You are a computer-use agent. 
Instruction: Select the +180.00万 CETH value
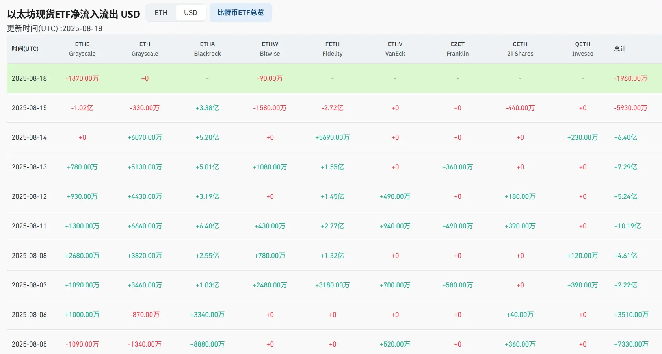(x=520, y=196)
